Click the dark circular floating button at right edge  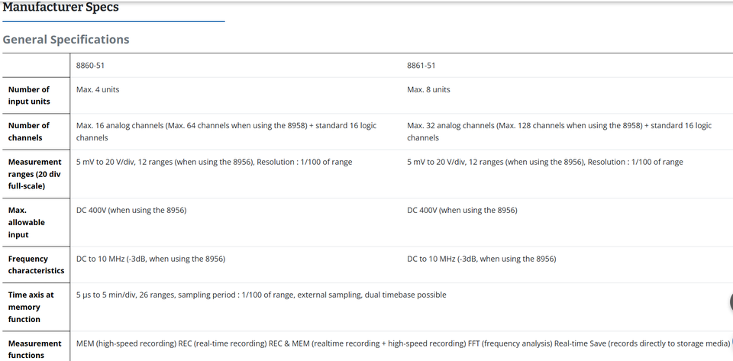pyautogui.click(x=731, y=301)
